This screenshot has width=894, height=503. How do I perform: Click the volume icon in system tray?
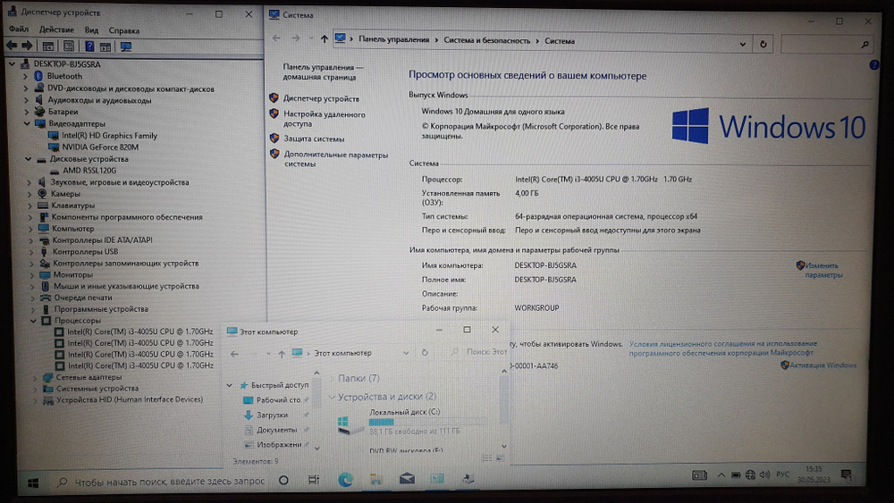764,475
